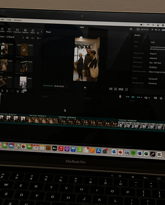Open the media filter type dropdown
This screenshot has width=165, height=205.
39,38
